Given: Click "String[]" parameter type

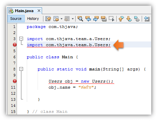Looking at the screenshot, I should [113, 69].
